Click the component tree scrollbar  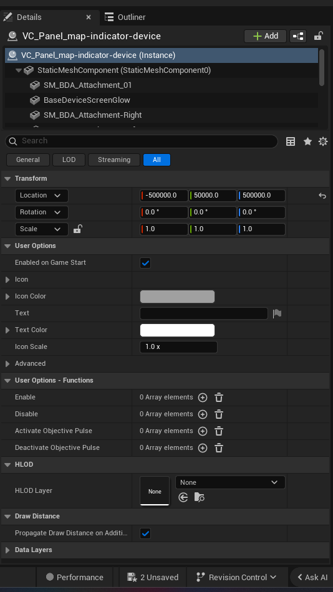322,68
